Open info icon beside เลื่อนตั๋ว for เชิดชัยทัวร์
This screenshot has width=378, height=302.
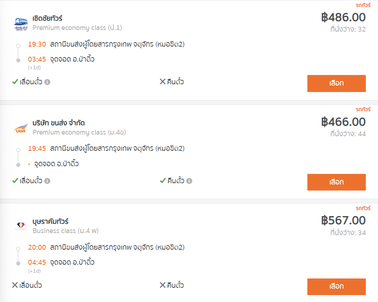click(47, 82)
